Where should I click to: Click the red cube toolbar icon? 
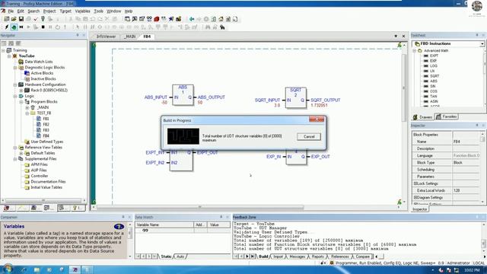(157, 19)
